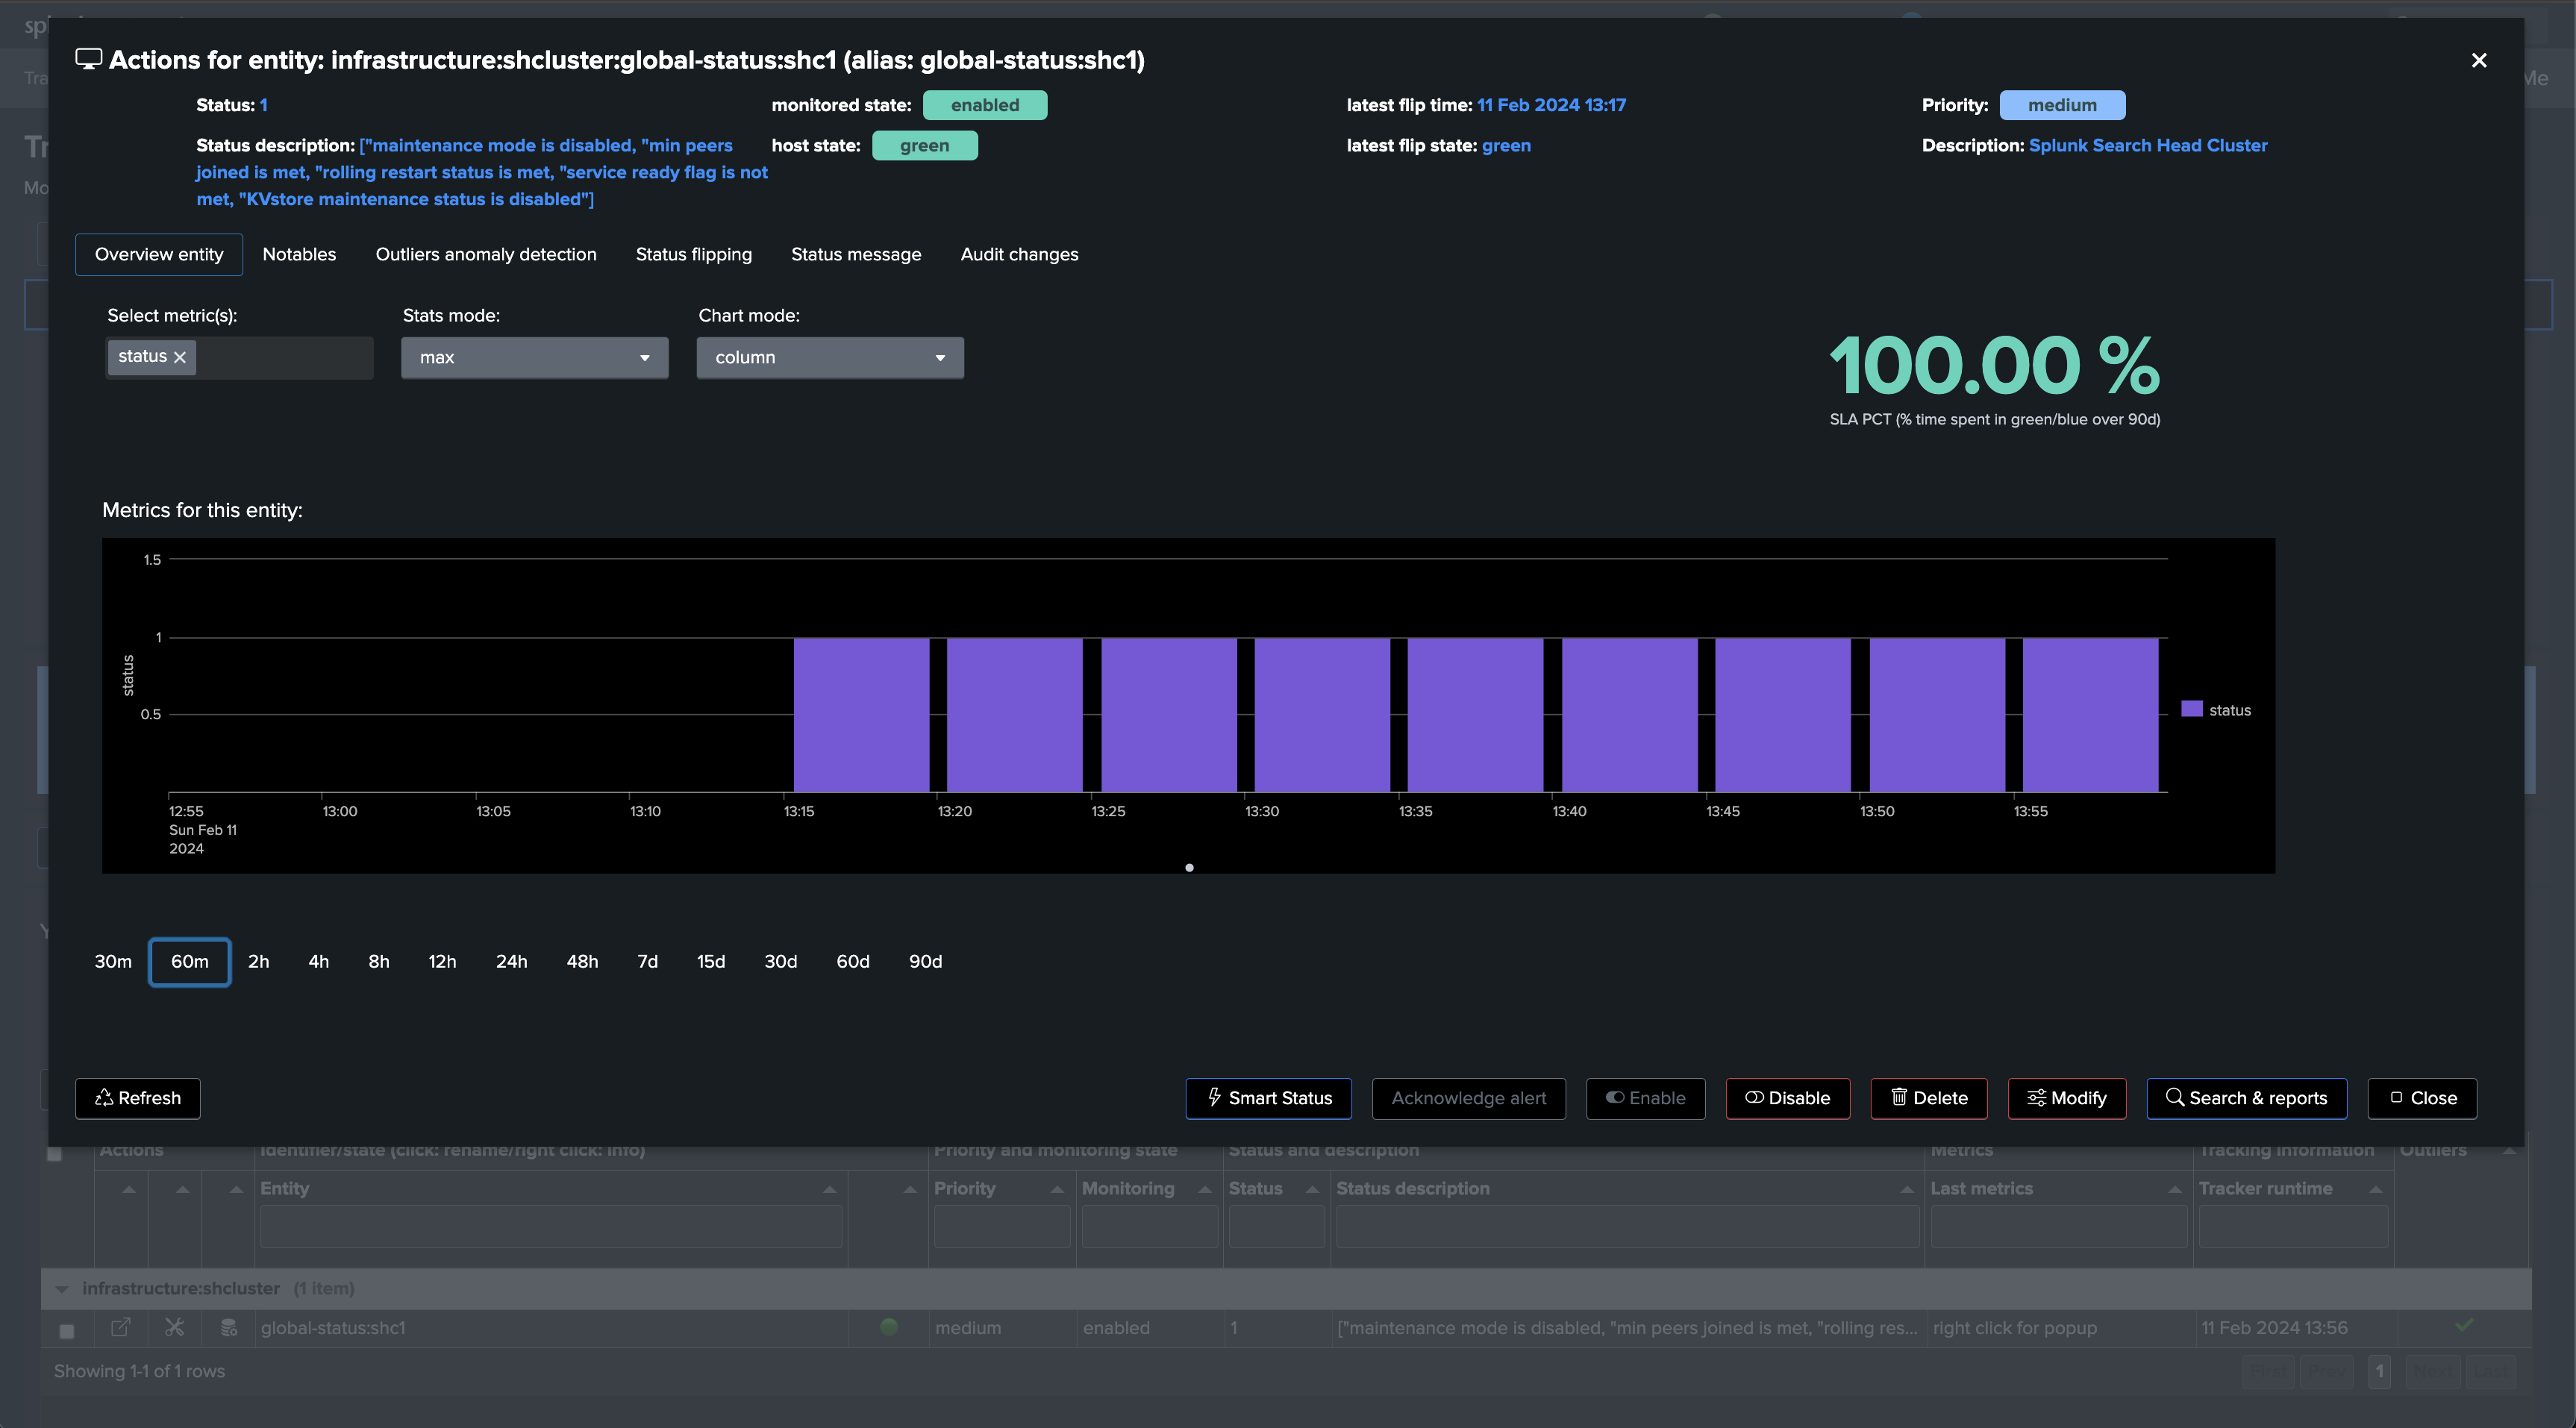
Task: Click the database icon in global-status:shc1 row
Action: [x=228, y=1327]
